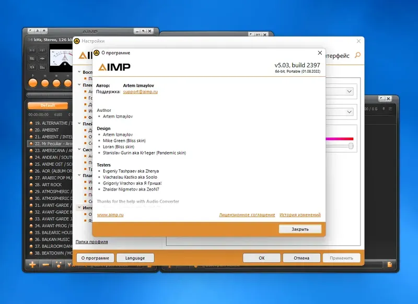Click the slider handle in settings right panel

tap(351, 146)
